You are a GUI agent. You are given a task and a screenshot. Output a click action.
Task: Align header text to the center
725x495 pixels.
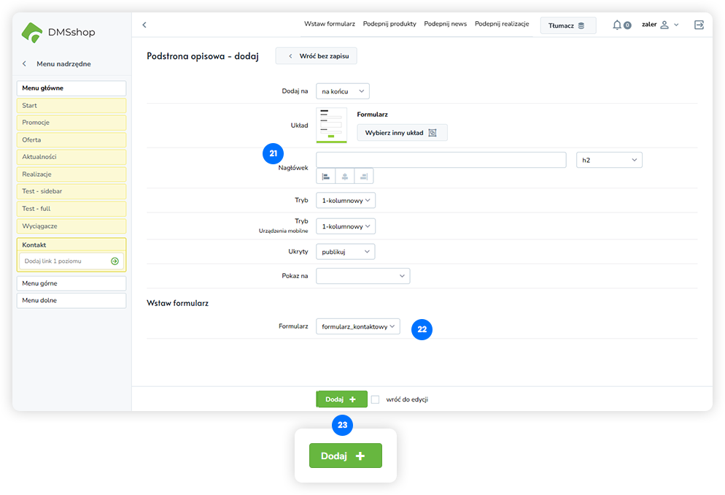pos(344,176)
